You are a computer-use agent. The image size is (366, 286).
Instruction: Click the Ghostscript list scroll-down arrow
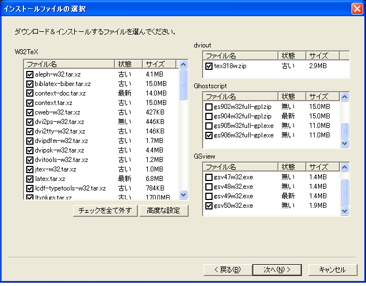point(344,143)
